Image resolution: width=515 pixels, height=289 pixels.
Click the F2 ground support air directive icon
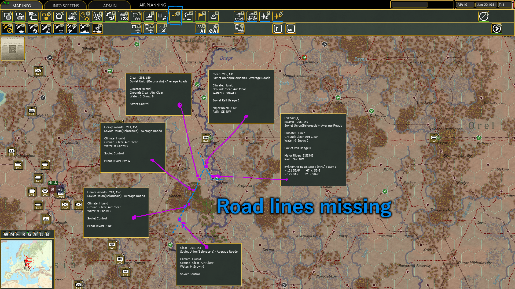point(20,29)
